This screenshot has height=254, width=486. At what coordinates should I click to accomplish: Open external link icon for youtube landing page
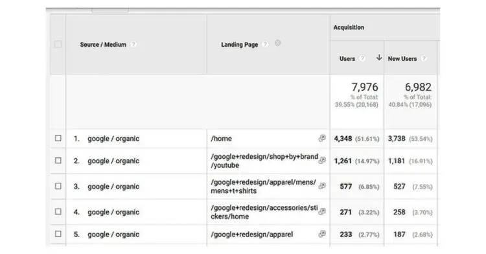(322, 160)
